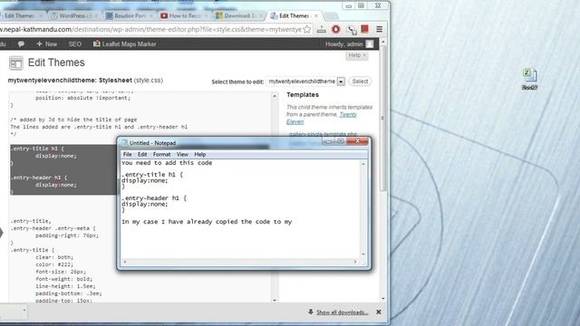Image resolution: width=580 pixels, height=326 pixels.
Task: Click Leaflet Maps Marker admin bar item
Action: point(125,44)
